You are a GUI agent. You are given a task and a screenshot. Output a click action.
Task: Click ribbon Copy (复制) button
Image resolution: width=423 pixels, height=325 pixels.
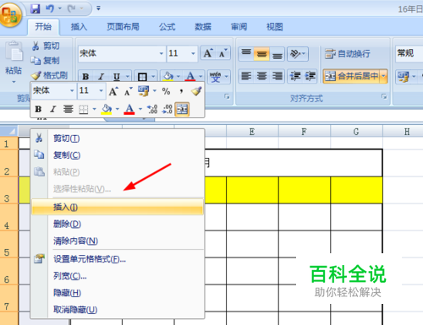tap(46, 60)
